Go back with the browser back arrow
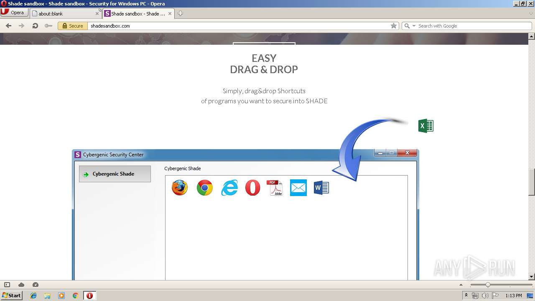The image size is (535, 301). pos(8,26)
